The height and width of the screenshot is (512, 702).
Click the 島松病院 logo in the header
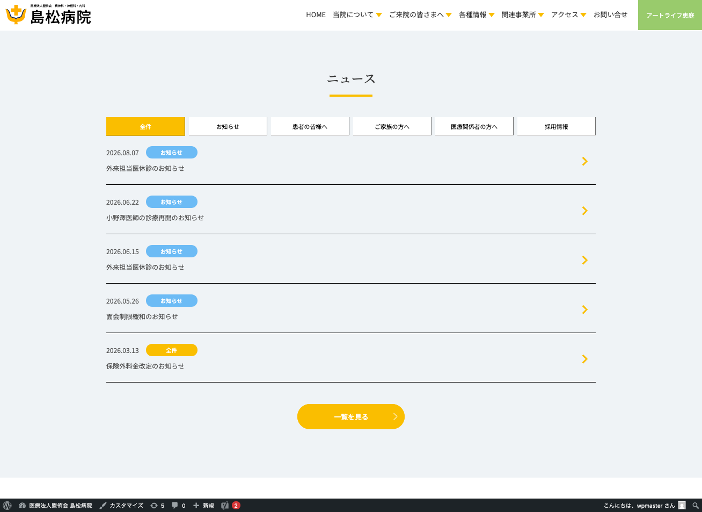coord(48,15)
